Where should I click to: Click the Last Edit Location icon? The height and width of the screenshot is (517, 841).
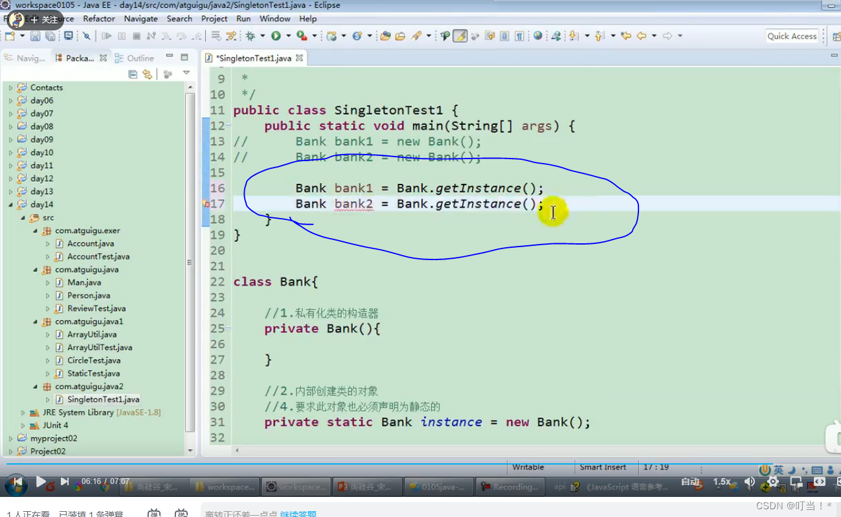625,36
